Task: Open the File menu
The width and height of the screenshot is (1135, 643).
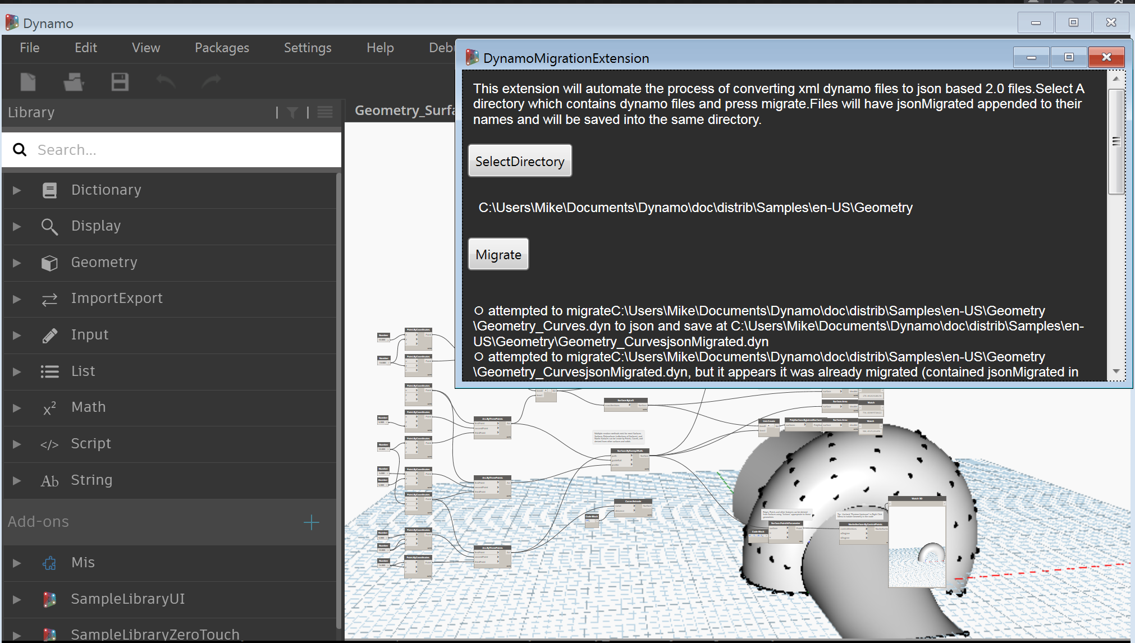Action: 30,48
